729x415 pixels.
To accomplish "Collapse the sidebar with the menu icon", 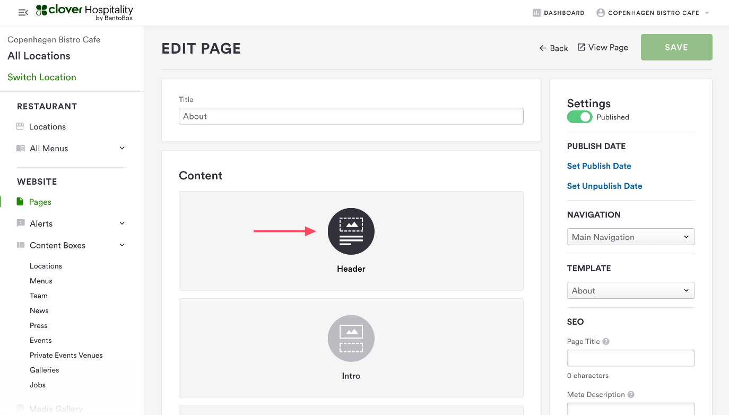I will click(23, 12).
